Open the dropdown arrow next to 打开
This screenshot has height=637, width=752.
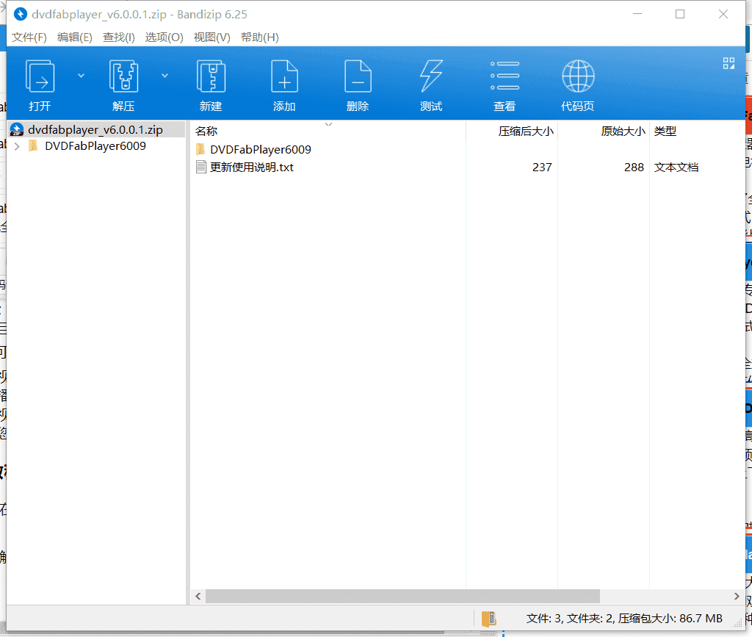(81, 75)
